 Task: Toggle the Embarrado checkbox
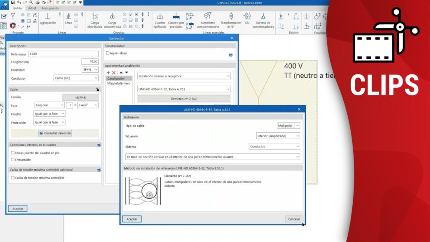point(13,160)
